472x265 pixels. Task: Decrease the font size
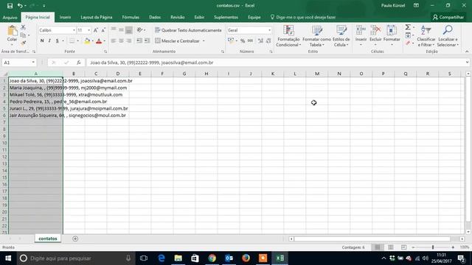pos(103,30)
